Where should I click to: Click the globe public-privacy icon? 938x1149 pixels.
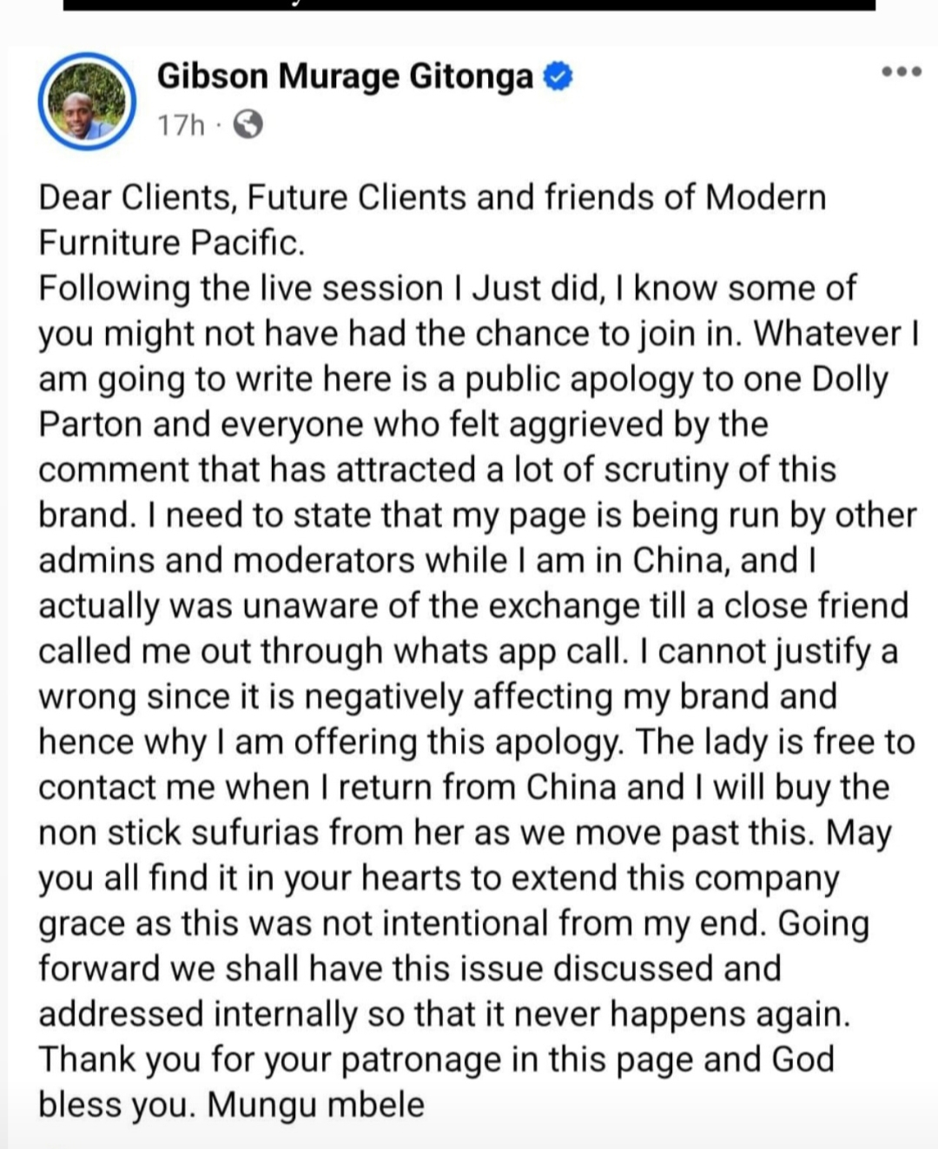click(248, 126)
